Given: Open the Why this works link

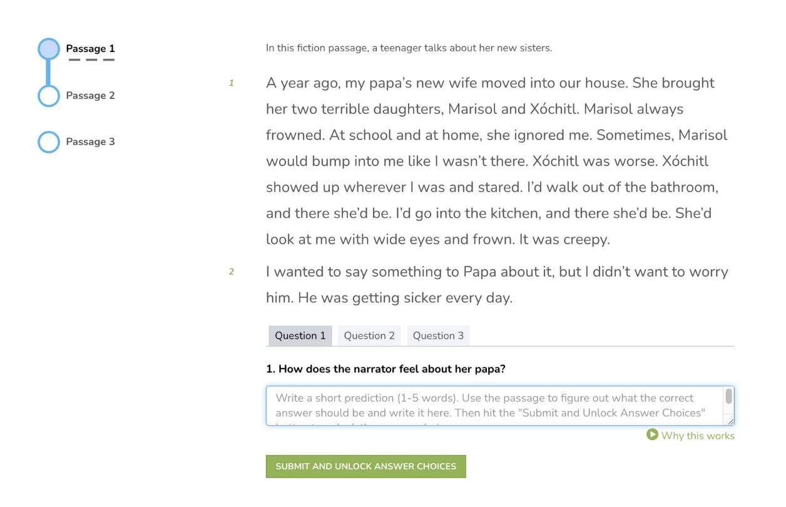Looking at the screenshot, I should pyautogui.click(x=698, y=436).
